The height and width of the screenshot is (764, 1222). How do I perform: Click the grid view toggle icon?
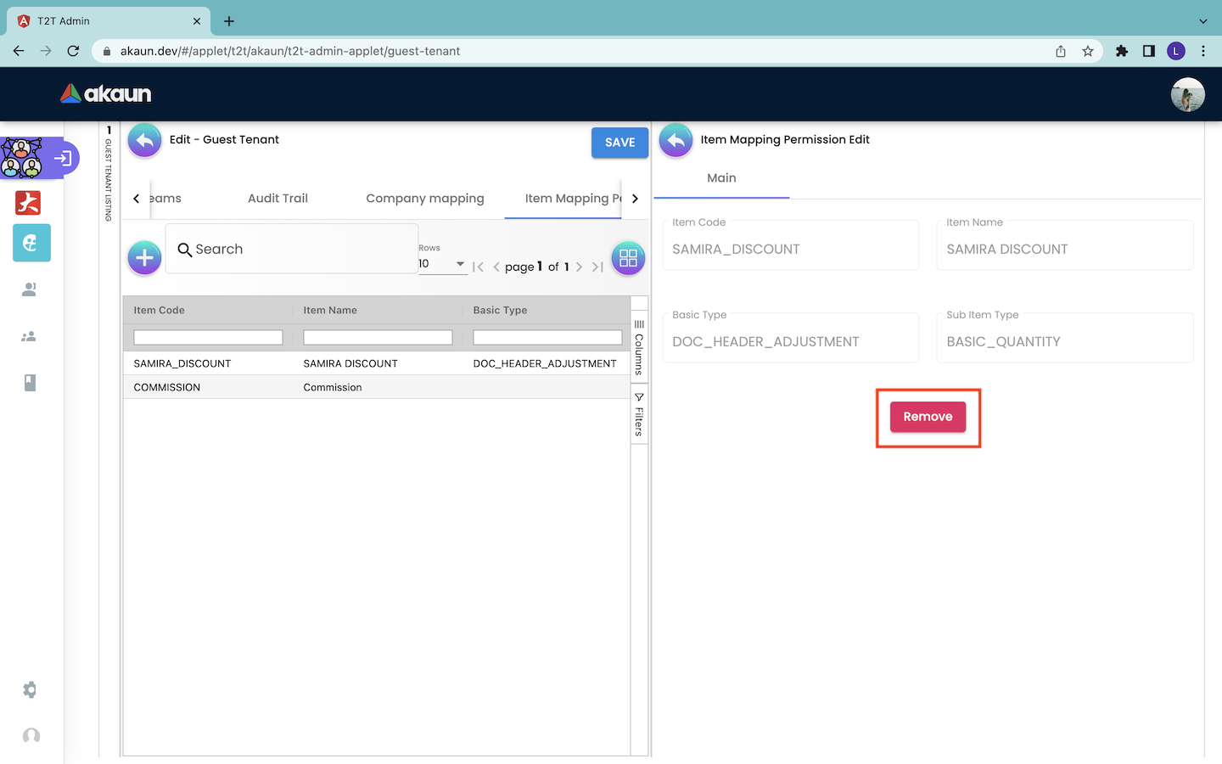628,258
